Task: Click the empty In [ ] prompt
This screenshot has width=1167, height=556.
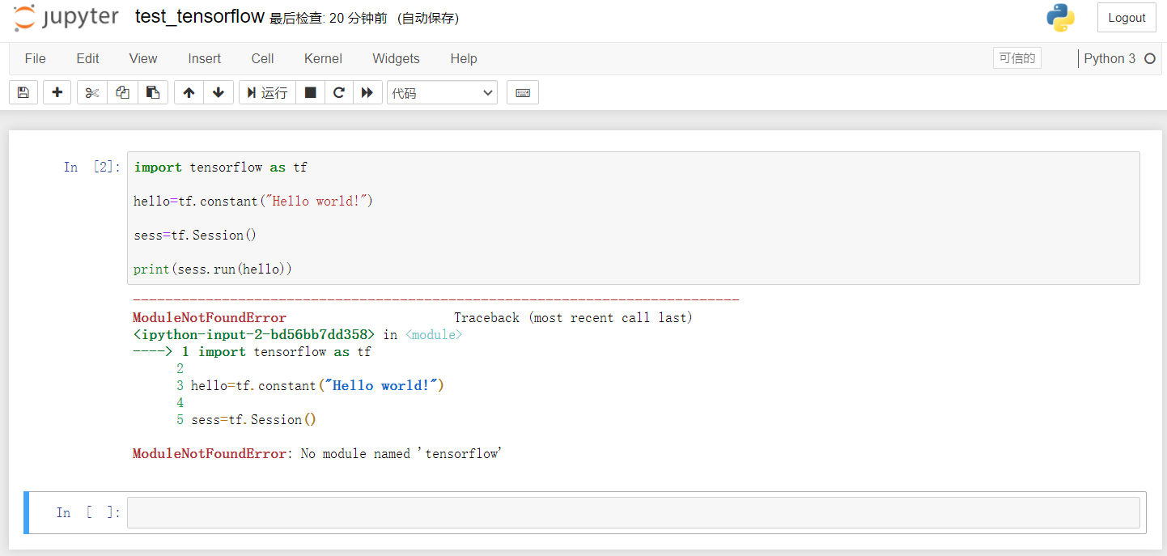Action: tap(88, 512)
